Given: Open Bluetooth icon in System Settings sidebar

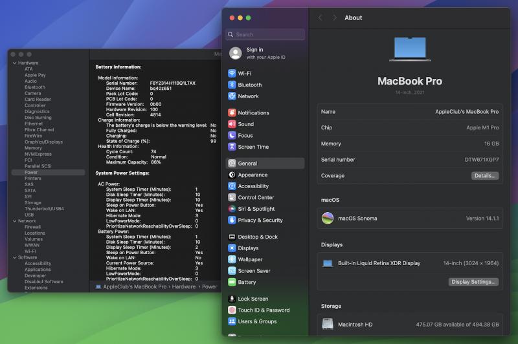Looking at the screenshot, I should pyautogui.click(x=232, y=85).
